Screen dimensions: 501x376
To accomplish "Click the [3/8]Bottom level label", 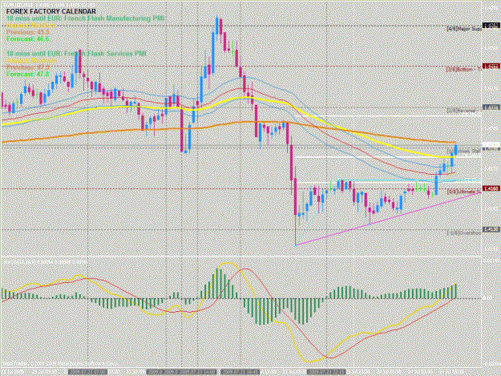I will [x=463, y=69].
